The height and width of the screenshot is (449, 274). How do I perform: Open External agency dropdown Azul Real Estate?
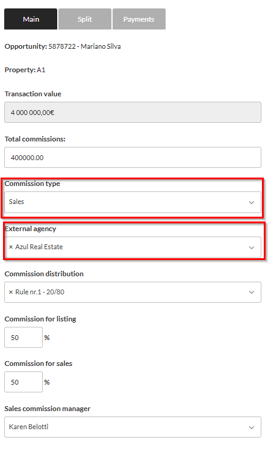pyautogui.click(x=132, y=247)
